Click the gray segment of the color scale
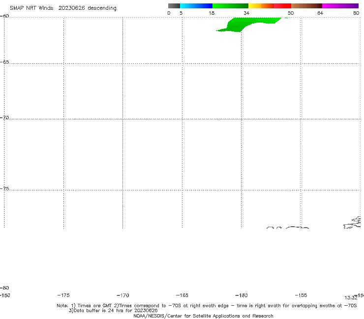364x319 pixels. (x=174, y=6)
